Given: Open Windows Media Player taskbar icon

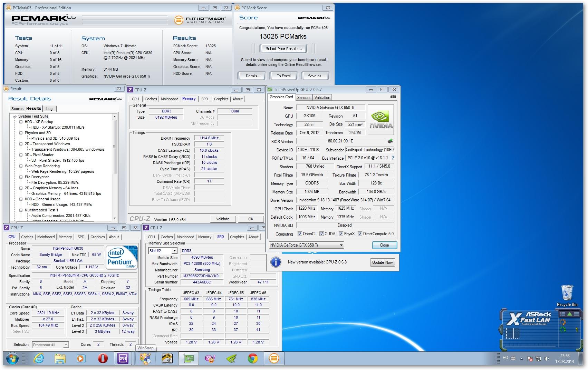Looking at the screenshot, I should pos(81,359).
